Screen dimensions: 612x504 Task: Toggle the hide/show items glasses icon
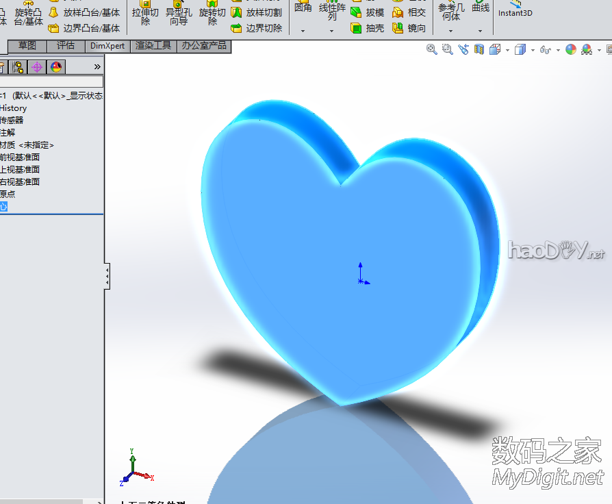pyautogui.click(x=545, y=49)
